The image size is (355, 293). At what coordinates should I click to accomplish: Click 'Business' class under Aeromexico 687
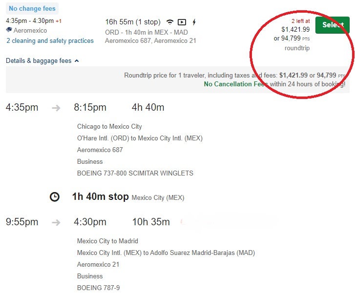90,162
